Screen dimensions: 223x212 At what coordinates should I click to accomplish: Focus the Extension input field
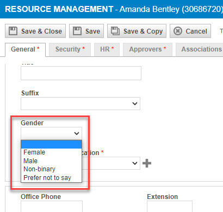[x=170, y=206]
